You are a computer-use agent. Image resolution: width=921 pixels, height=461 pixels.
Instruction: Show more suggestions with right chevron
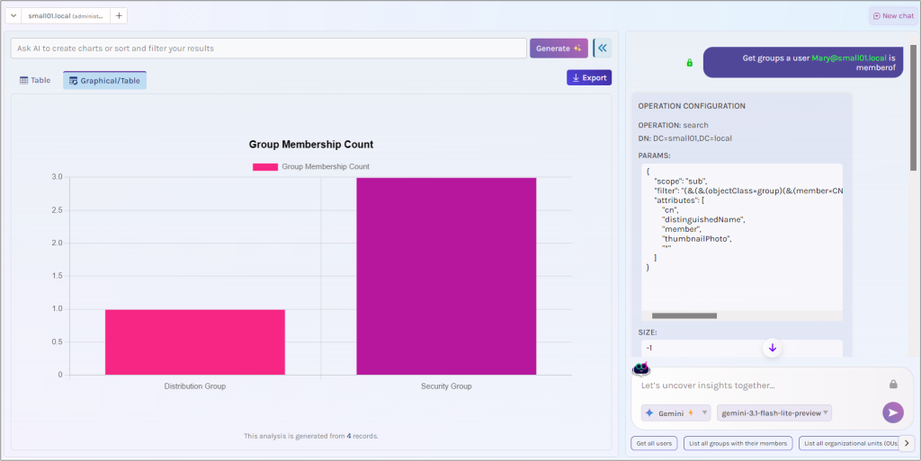tap(907, 443)
